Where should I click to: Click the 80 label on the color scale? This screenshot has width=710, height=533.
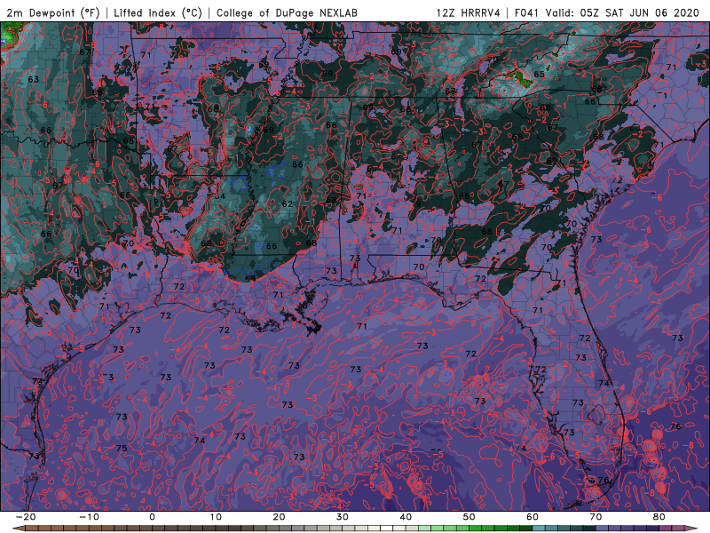click(x=659, y=517)
